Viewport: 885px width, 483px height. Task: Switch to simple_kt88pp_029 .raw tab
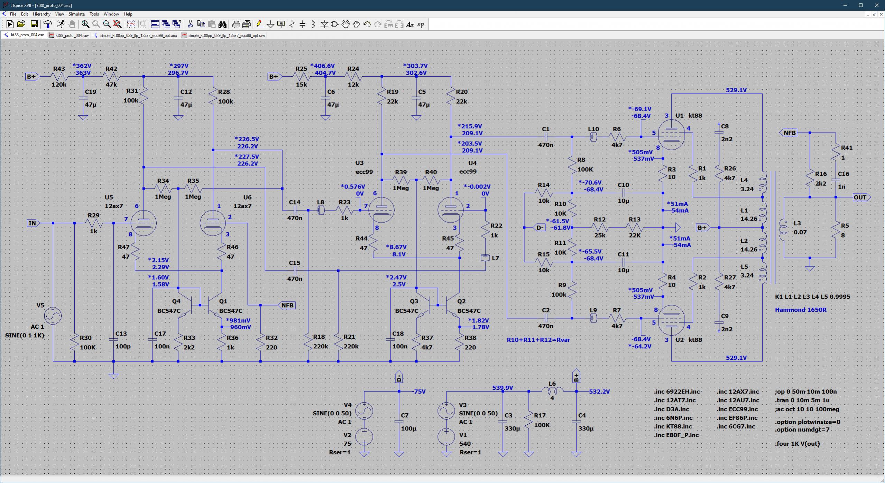coord(223,35)
